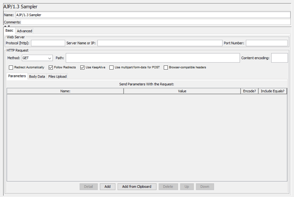Focus the Path text field
The width and height of the screenshot is (294, 197).
153,58
